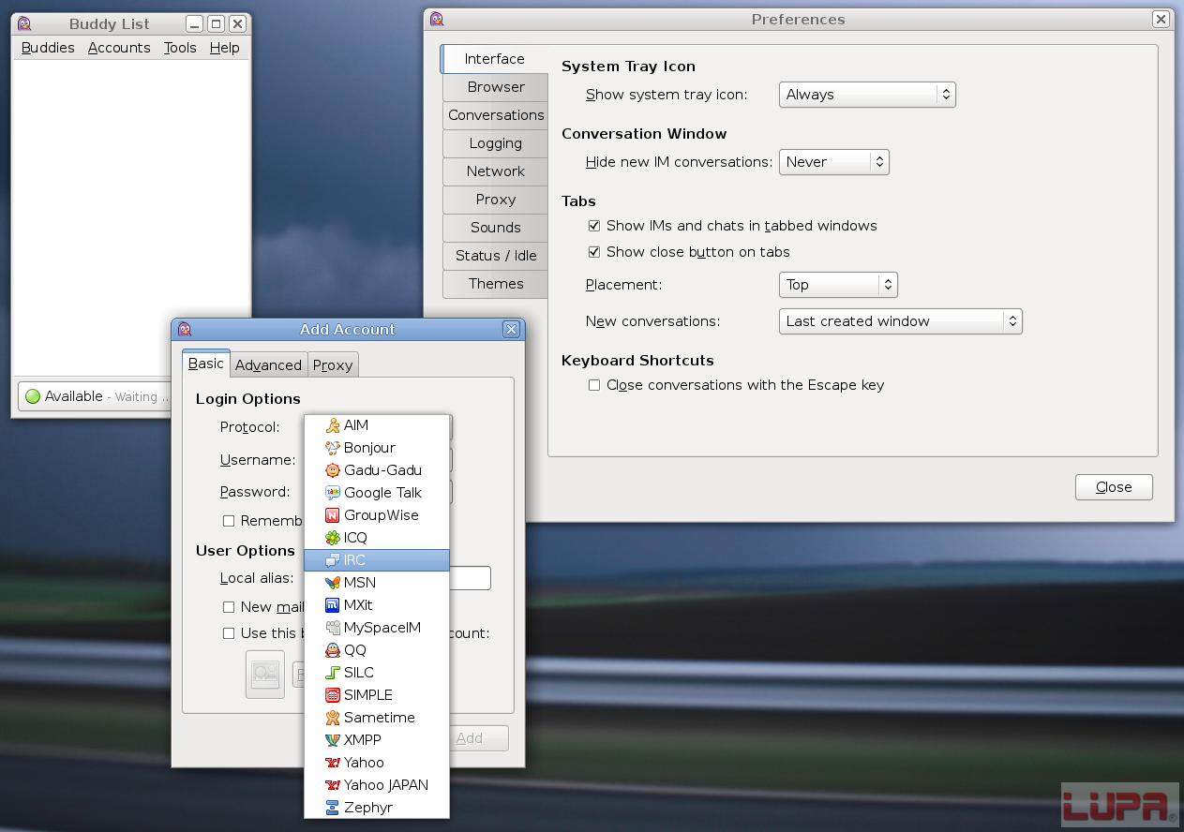Click the Pidgin icon in Buddy List titlebar
The width and height of the screenshot is (1184, 832).
[x=24, y=24]
